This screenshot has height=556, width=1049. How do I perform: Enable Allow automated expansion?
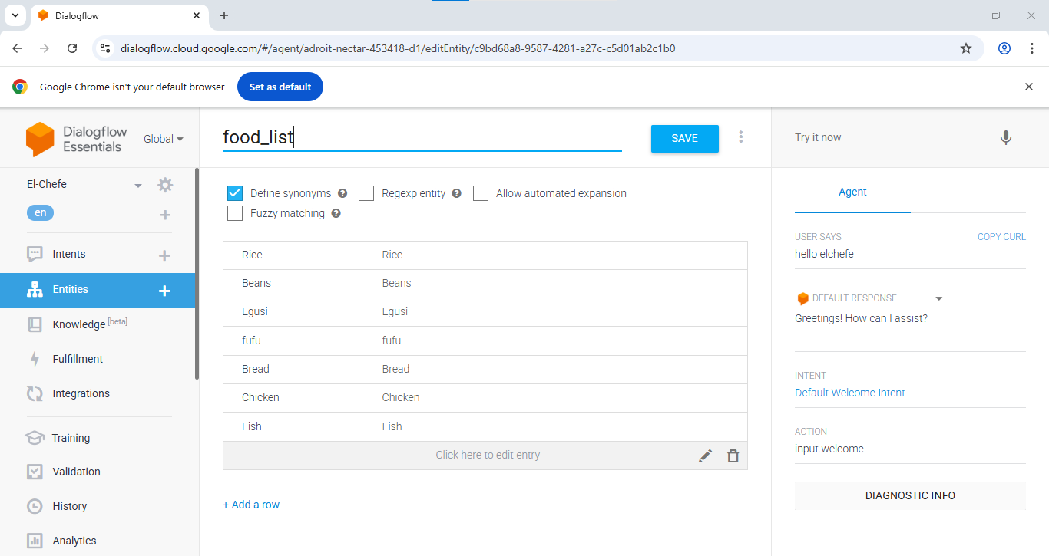point(481,192)
